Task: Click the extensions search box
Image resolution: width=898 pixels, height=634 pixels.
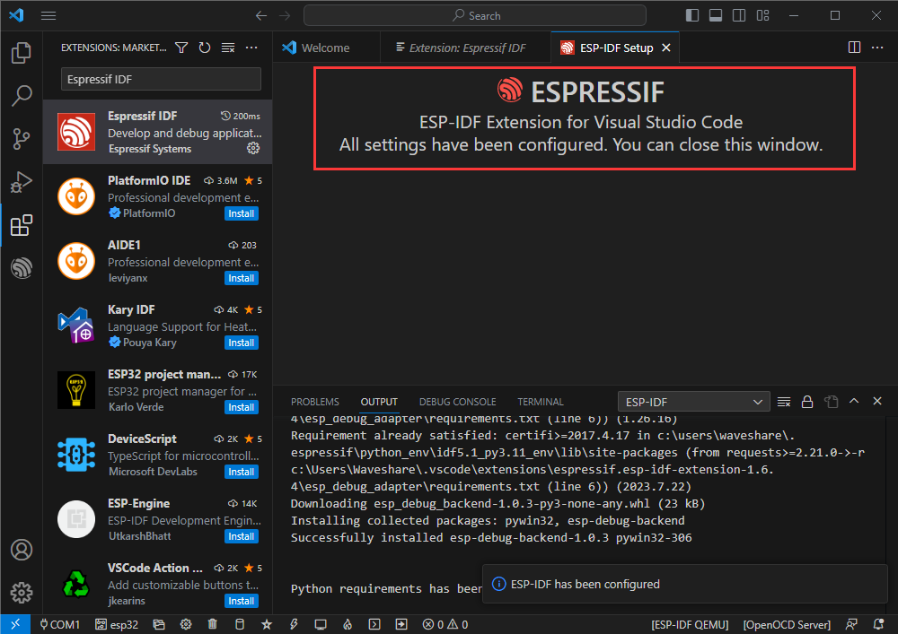Action: [x=161, y=79]
